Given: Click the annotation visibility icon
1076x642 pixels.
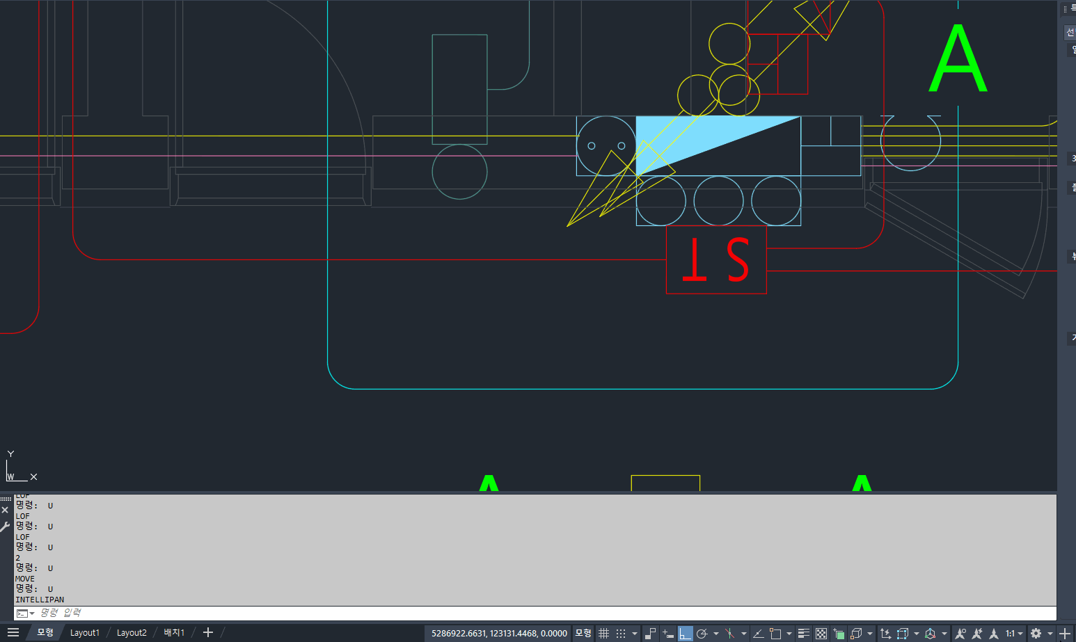Looking at the screenshot, I should (x=960, y=633).
